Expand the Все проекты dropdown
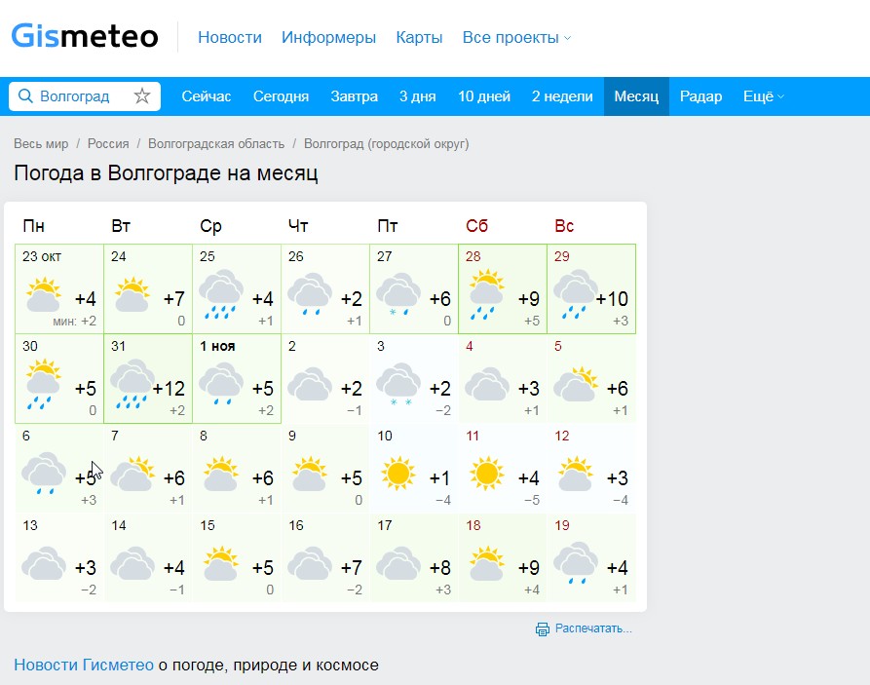The image size is (870, 685). tap(516, 37)
